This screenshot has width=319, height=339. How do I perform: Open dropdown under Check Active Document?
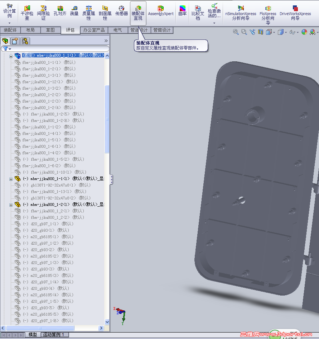(x=214, y=23)
